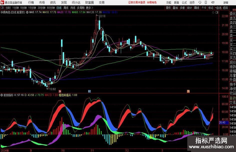Select the 15分钟 period tab
Screen dimensions: 236x152
tap(32, 8)
